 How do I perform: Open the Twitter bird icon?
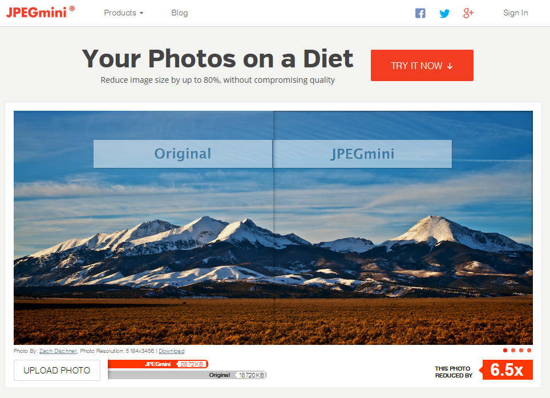coord(444,13)
